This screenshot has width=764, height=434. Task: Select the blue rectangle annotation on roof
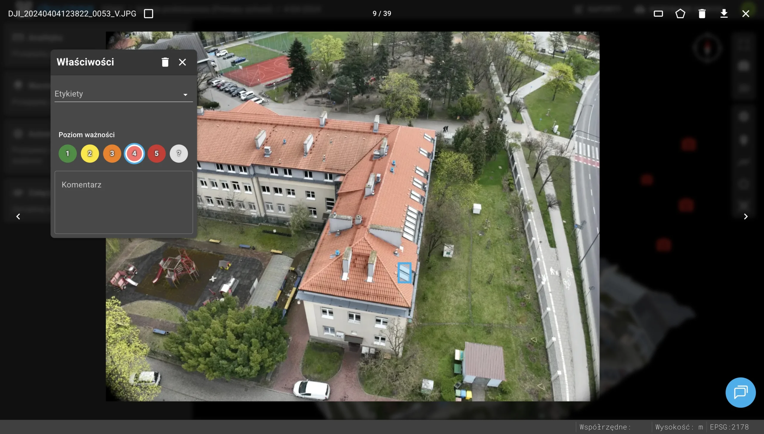[x=404, y=273]
